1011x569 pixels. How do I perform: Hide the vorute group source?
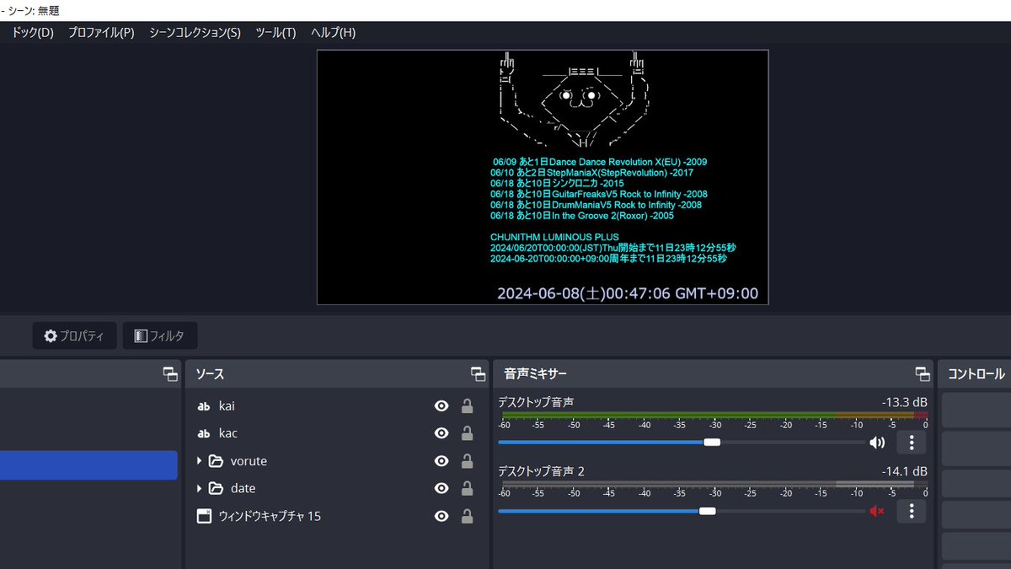pos(441,461)
